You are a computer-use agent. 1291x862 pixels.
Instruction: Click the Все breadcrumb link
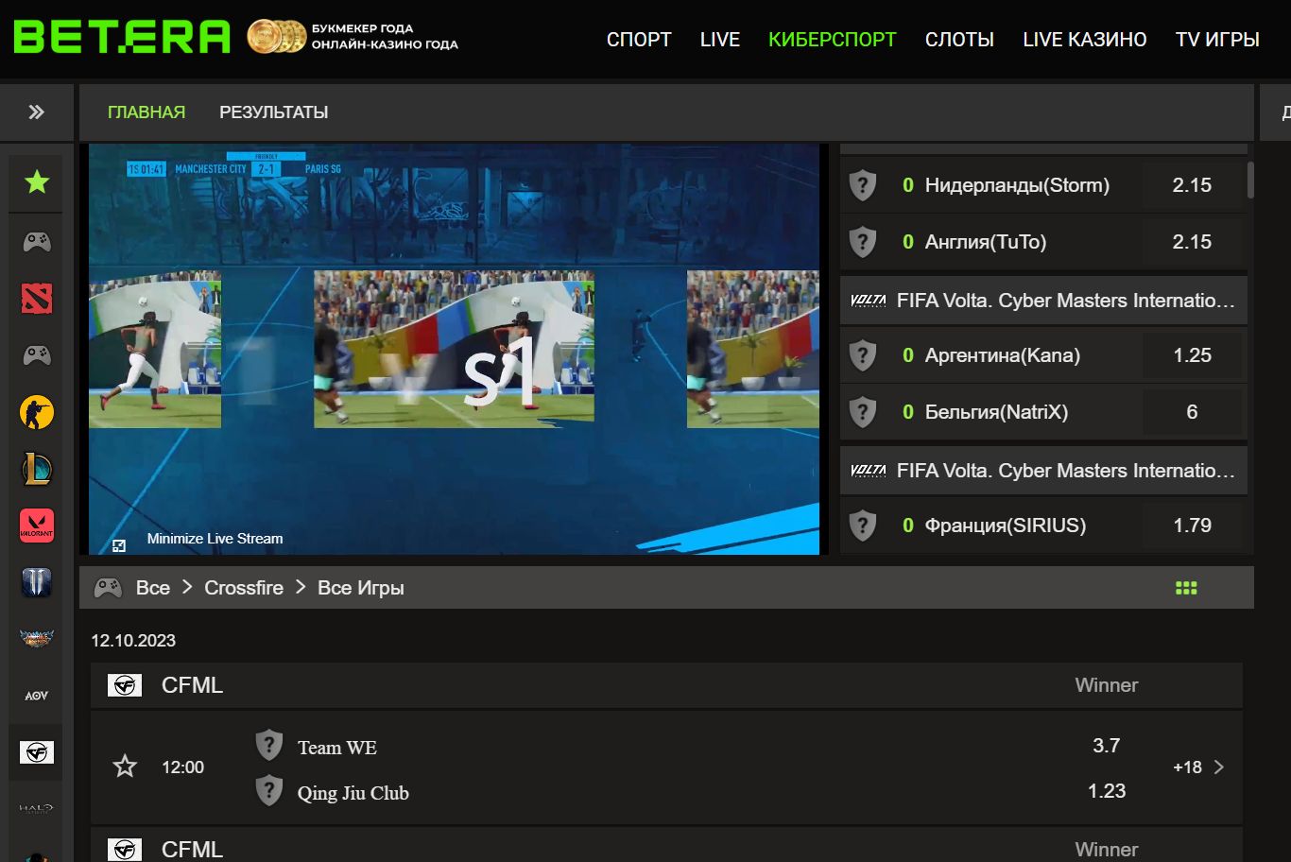click(153, 588)
